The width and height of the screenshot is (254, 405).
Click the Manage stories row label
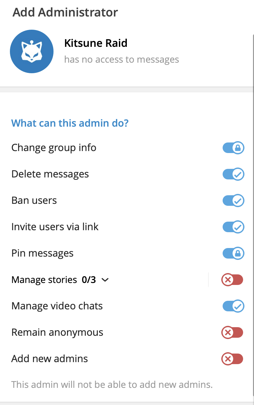[x=44, y=280]
